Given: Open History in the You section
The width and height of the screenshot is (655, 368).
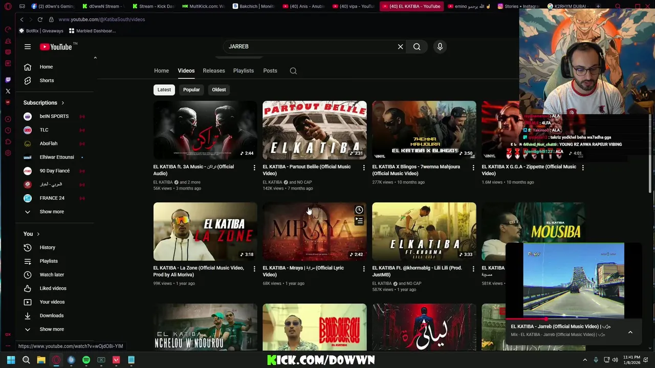Looking at the screenshot, I should 47,247.
